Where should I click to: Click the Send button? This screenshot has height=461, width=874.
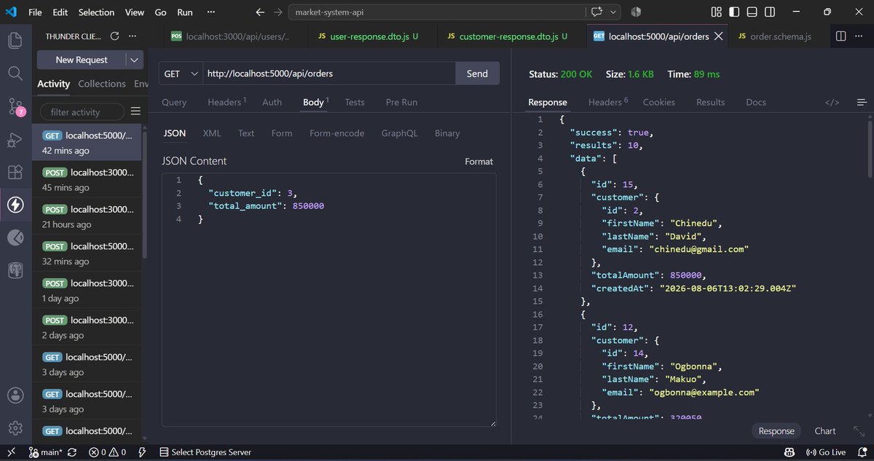pos(477,74)
